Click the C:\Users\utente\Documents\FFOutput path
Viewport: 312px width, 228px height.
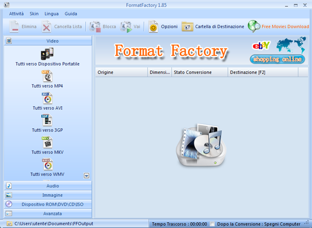[54, 224]
